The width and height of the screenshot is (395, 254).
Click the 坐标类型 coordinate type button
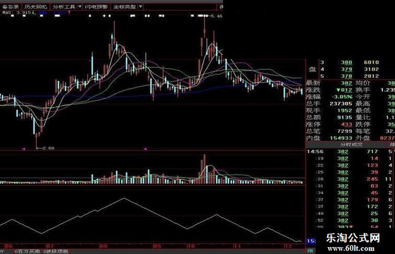click(x=124, y=7)
